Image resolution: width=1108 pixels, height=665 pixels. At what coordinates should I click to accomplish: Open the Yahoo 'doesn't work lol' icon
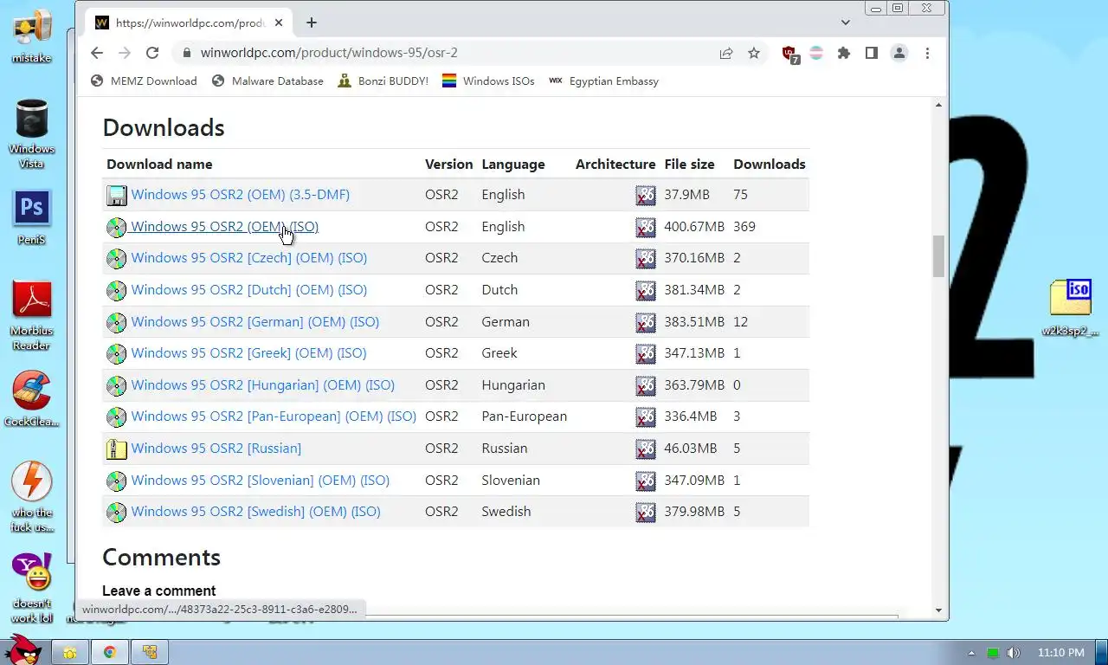31,588
